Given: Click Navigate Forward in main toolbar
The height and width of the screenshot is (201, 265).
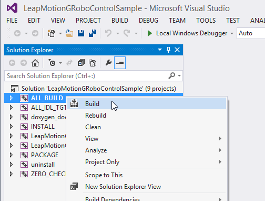Looking at the screenshot, I should (35, 33).
